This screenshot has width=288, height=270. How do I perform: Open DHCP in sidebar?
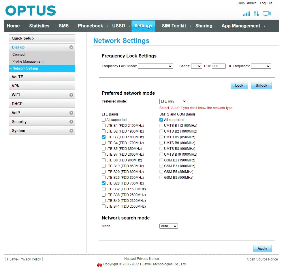pyautogui.click(x=42, y=104)
